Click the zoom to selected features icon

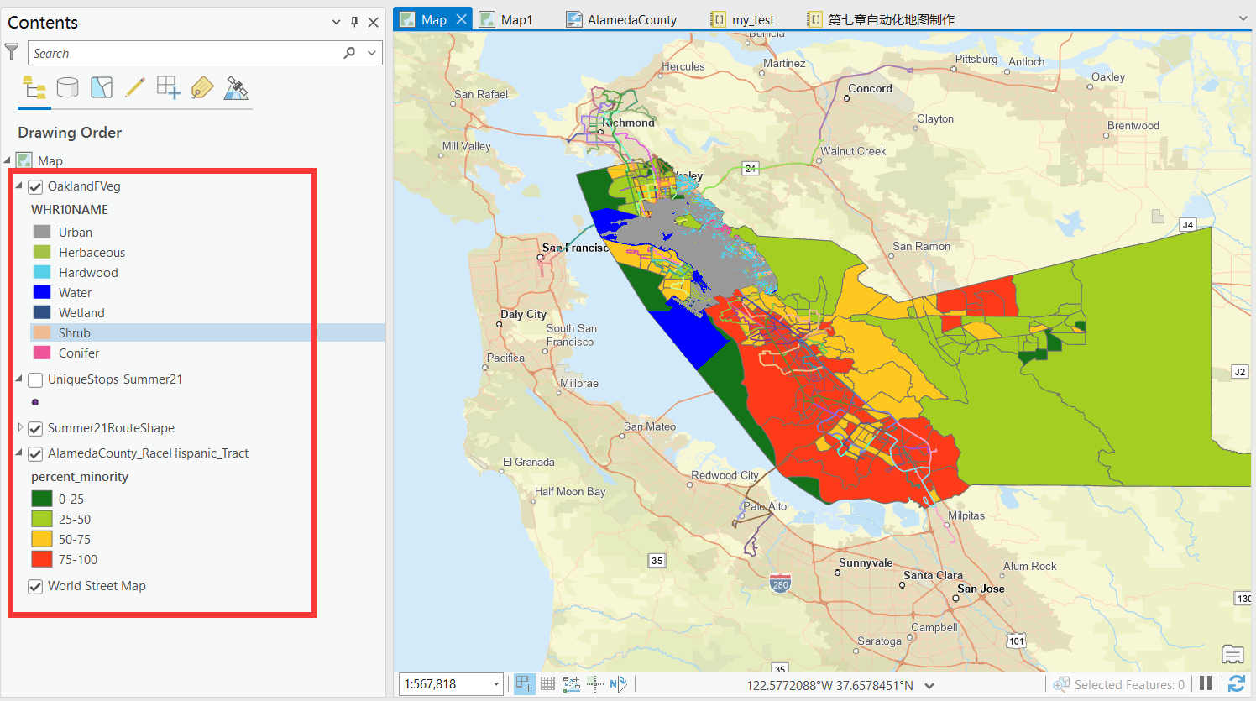click(x=1062, y=684)
